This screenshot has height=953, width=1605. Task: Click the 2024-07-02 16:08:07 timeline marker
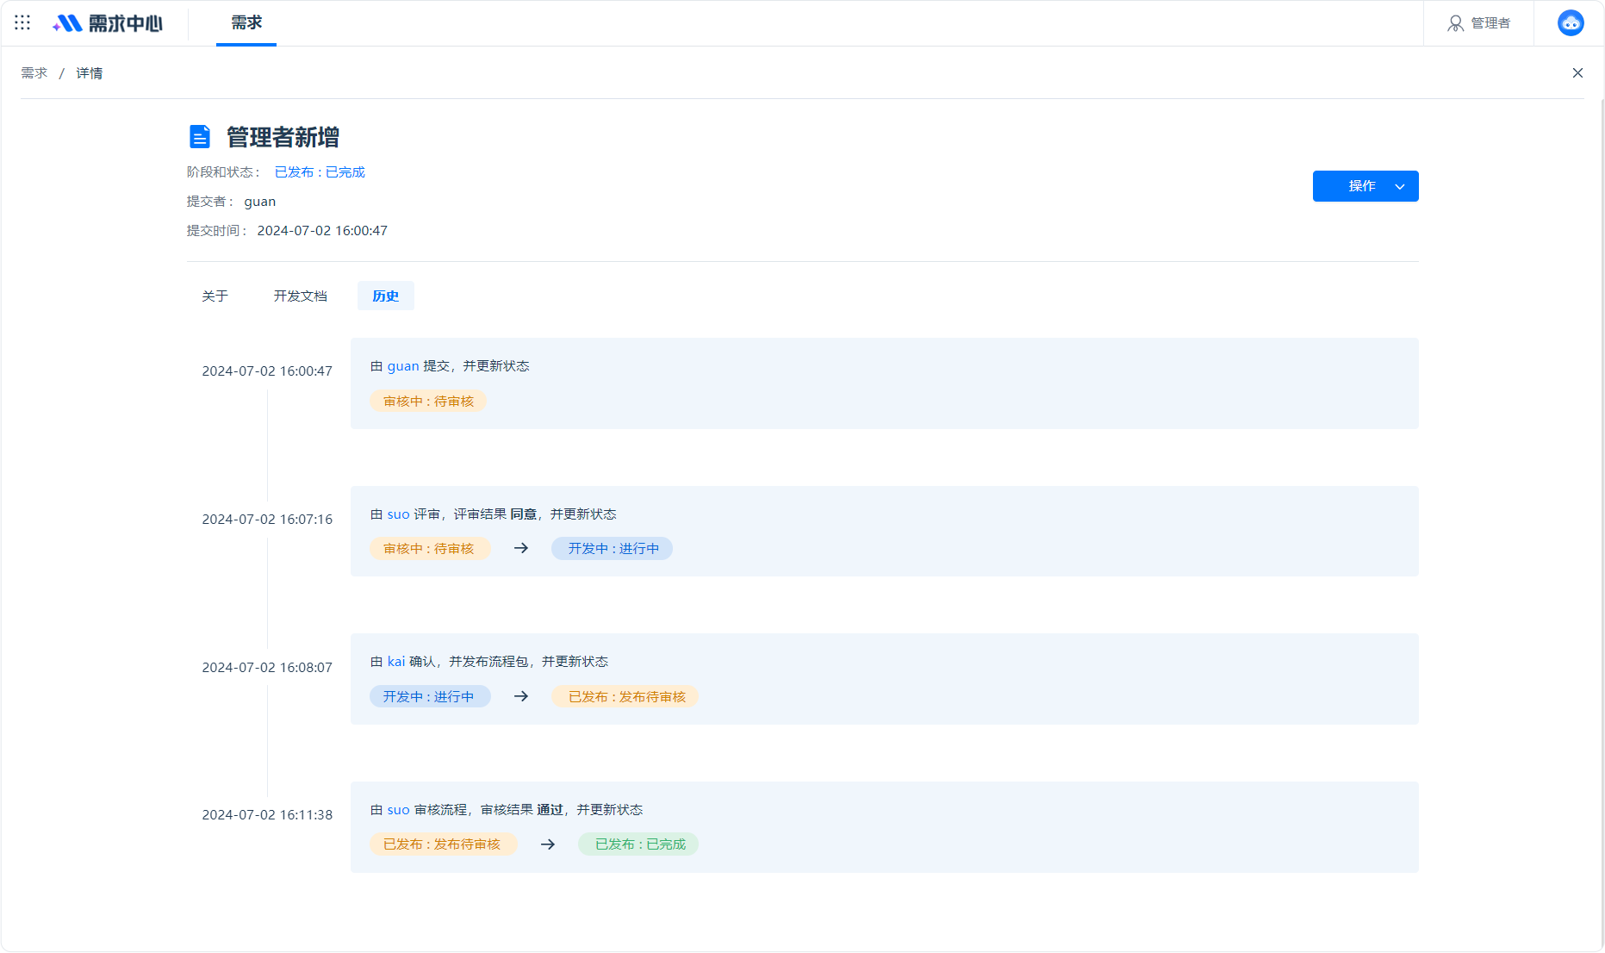tap(267, 668)
